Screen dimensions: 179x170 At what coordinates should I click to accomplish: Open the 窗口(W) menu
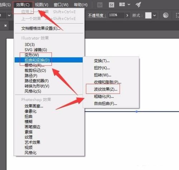61,5
